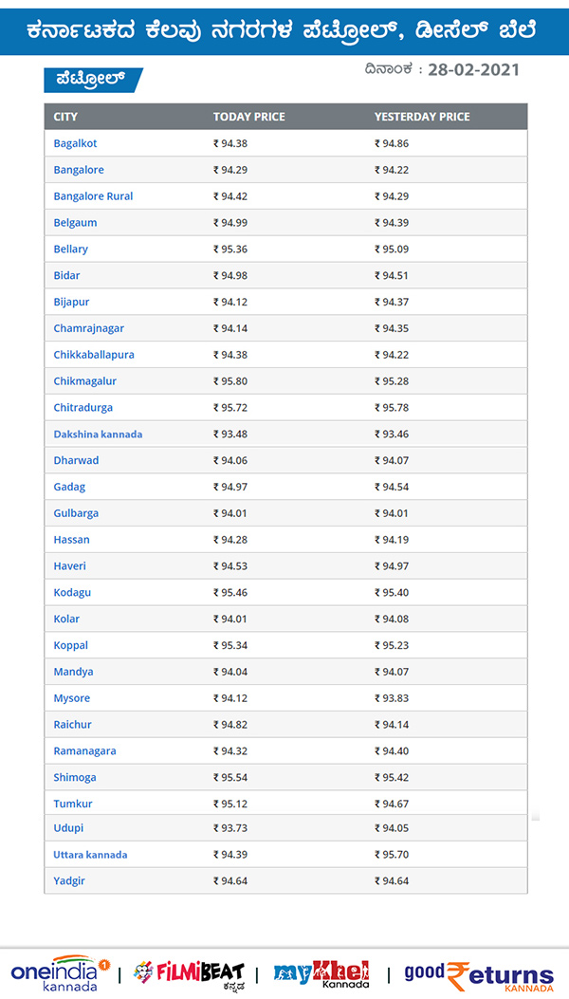Click the YESTERDAY PRICE column header
The width and height of the screenshot is (569, 999).
click(x=422, y=118)
